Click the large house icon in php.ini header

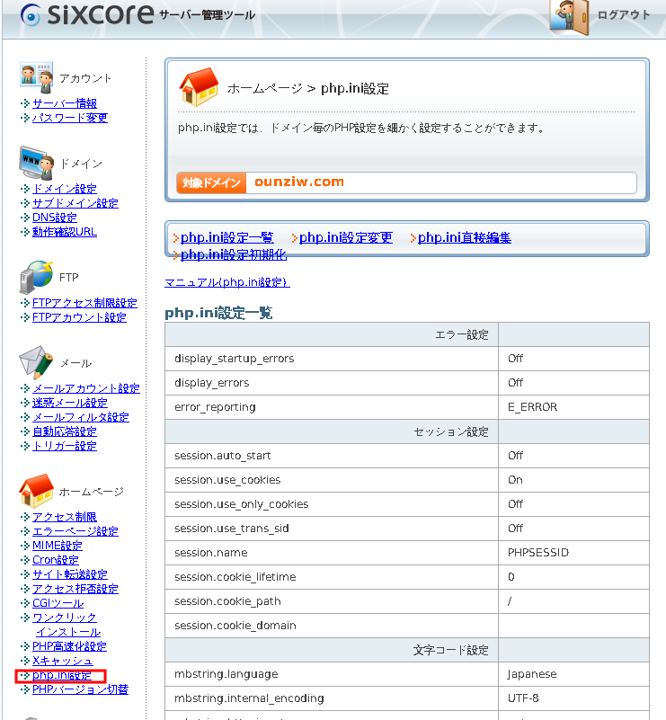199,87
